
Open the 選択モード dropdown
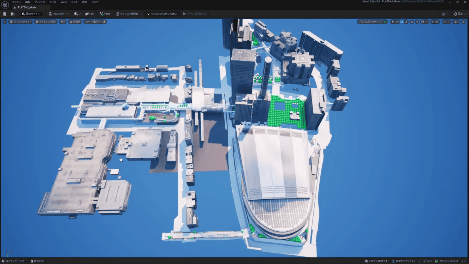[31, 14]
